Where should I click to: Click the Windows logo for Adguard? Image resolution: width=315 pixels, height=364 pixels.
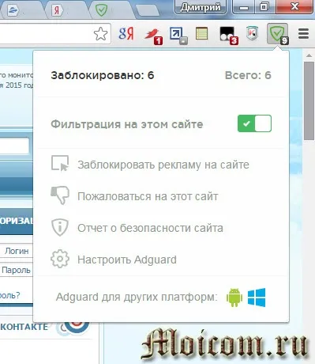click(x=257, y=298)
